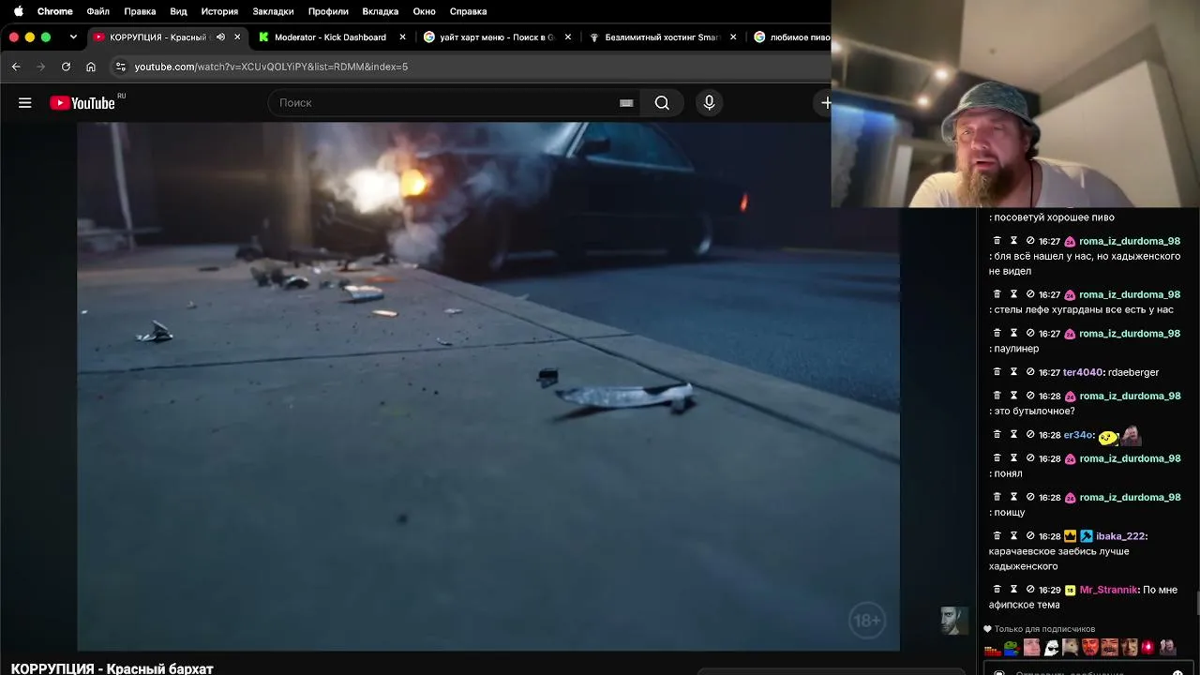Ban user ibaka_222 in chat

[1030, 536]
